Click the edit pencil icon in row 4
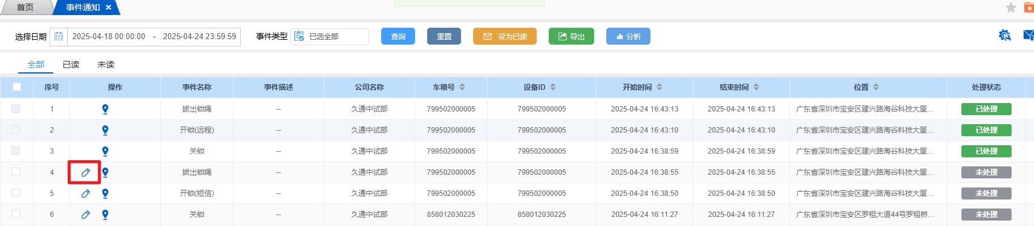This screenshot has height=226, width=1034. [x=86, y=172]
